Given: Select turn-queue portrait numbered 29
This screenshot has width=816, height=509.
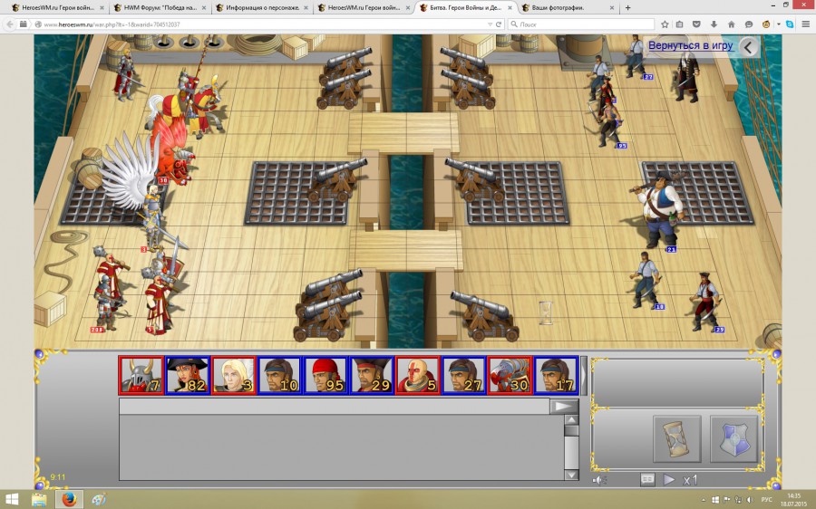Looking at the screenshot, I should point(372,375).
